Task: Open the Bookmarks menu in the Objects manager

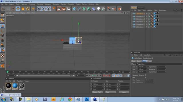Action: 163,10
